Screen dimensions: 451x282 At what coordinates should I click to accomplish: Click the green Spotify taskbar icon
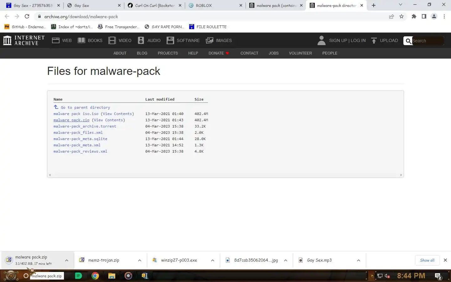[78, 276]
